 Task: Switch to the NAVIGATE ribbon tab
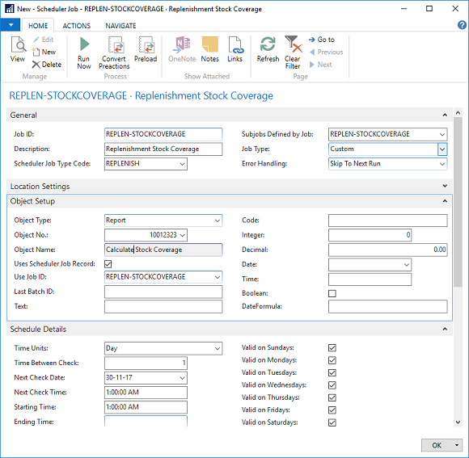point(120,26)
